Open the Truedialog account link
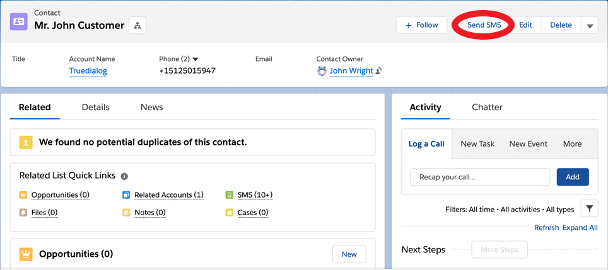The height and width of the screenshot is (270, 608). pos(88,71)
